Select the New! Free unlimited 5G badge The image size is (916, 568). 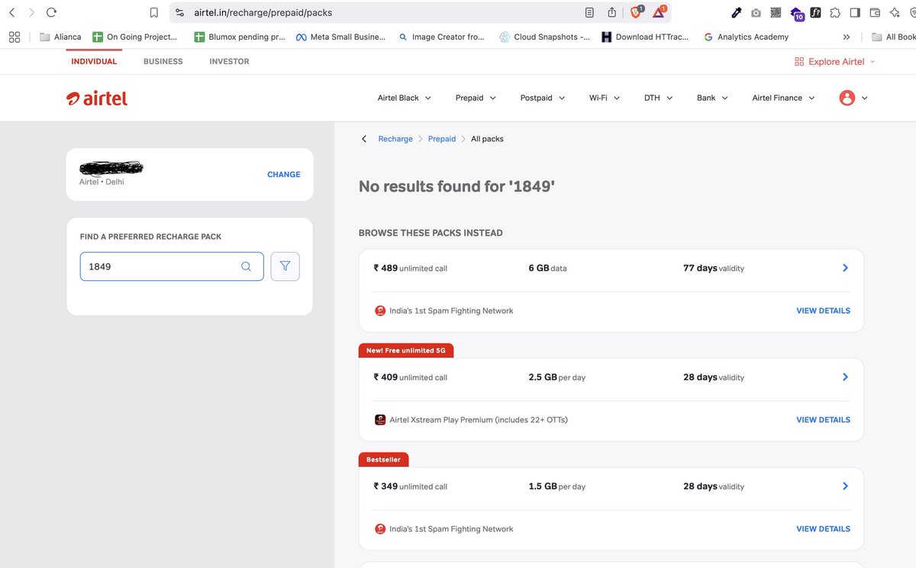tap(407, 350)
